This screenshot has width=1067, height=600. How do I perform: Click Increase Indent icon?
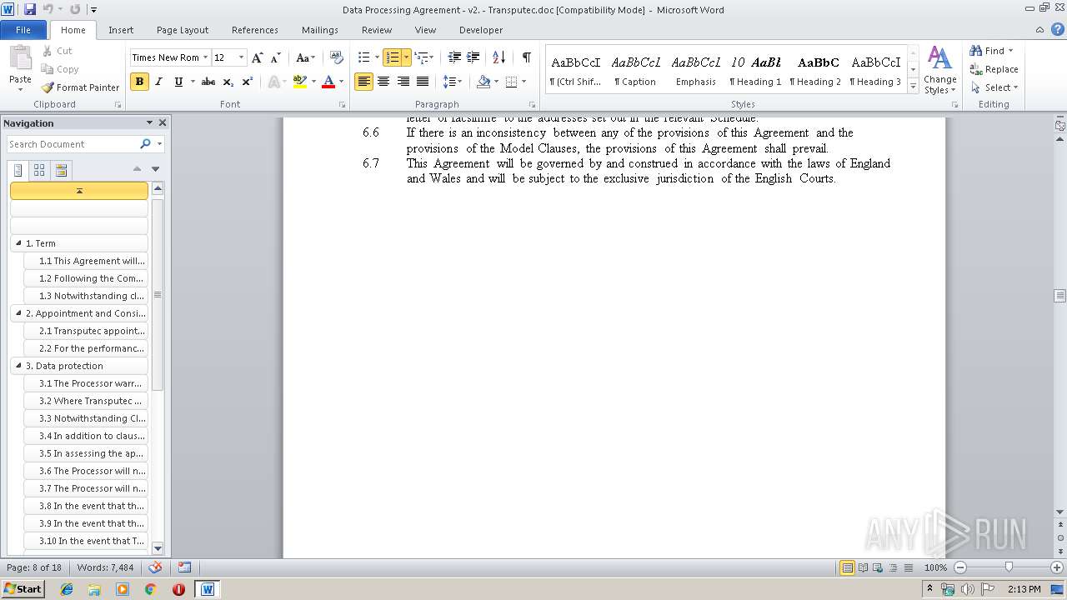click(473, 57)
